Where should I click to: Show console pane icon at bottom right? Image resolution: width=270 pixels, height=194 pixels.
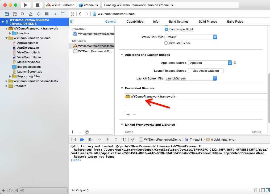click(268, 190)
